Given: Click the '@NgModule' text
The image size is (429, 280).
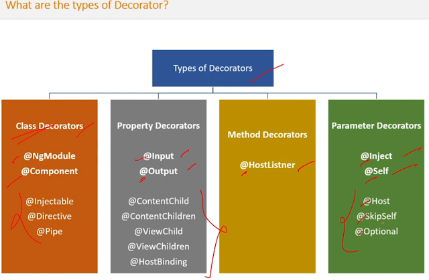Looking at the screenshot, I should 50,156.
